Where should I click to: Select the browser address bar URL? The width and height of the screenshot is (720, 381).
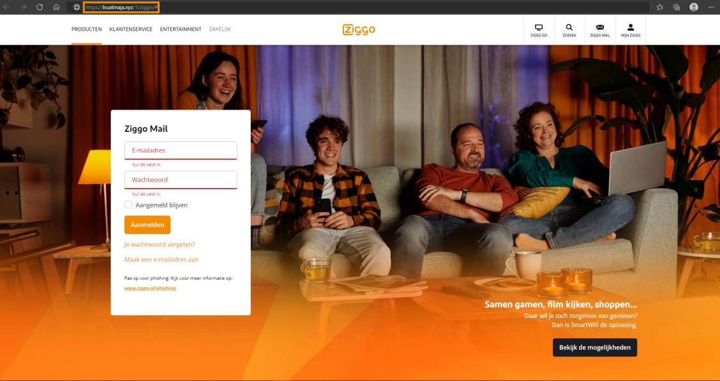pos(121,8)
